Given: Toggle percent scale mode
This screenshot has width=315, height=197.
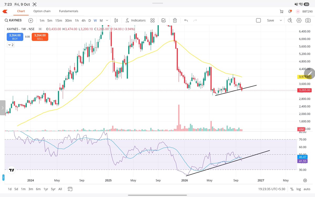Looking at the screenshot, I should tap(292, 189).
